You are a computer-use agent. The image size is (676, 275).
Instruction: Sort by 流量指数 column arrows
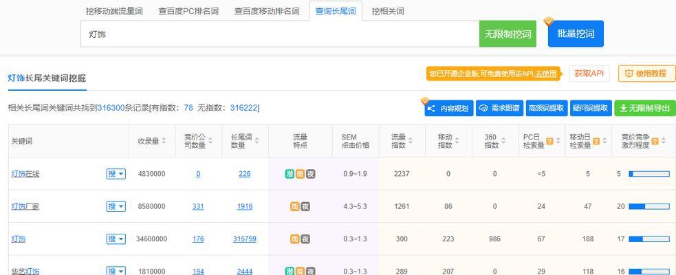coord(411,141)
